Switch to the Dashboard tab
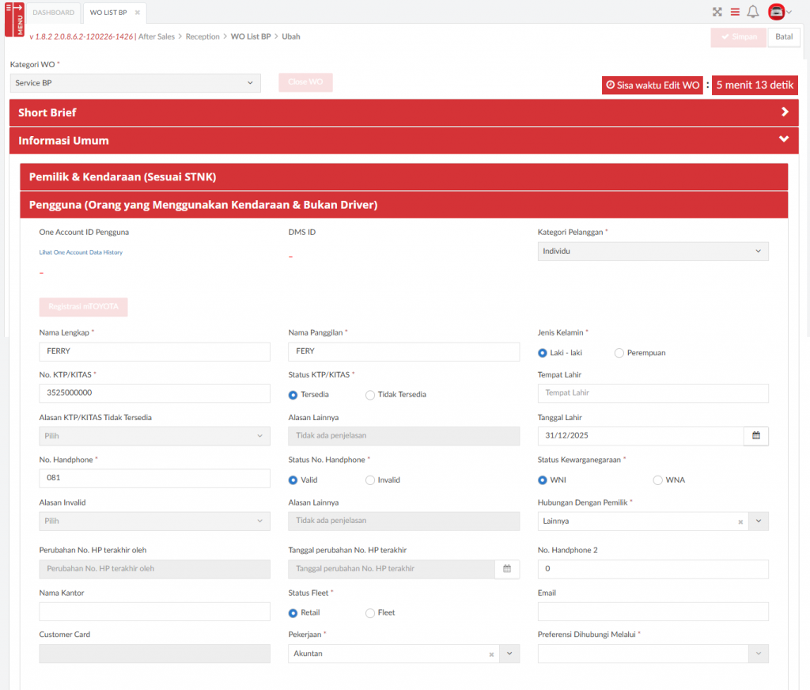810x690 pixels. (54, 13)
